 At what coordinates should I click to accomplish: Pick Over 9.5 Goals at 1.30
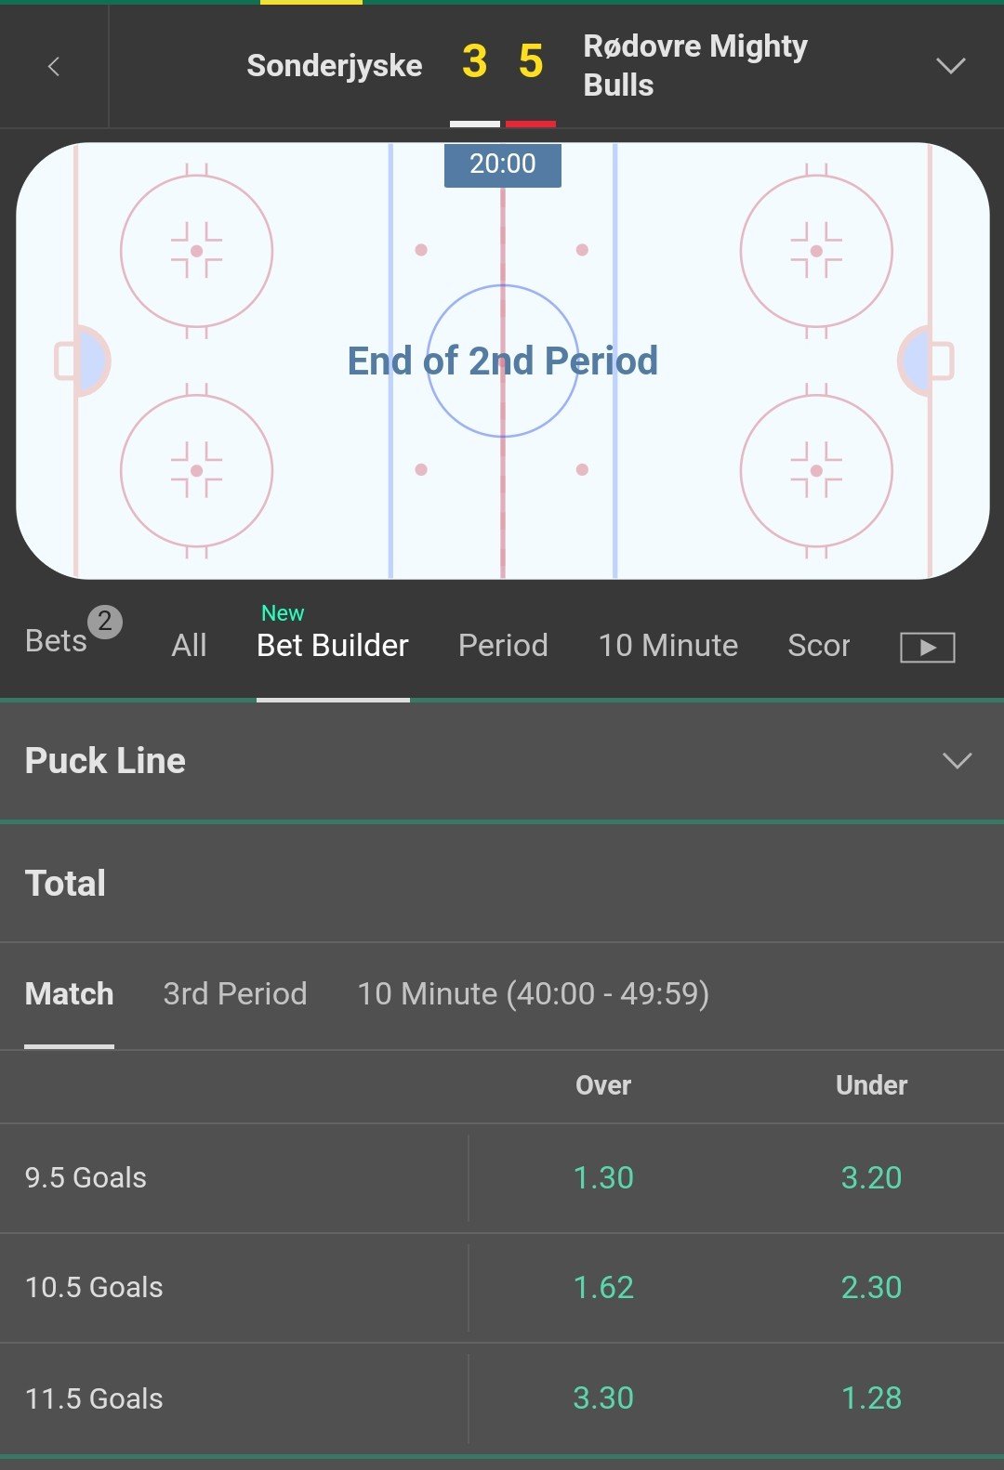(603, 1178)
